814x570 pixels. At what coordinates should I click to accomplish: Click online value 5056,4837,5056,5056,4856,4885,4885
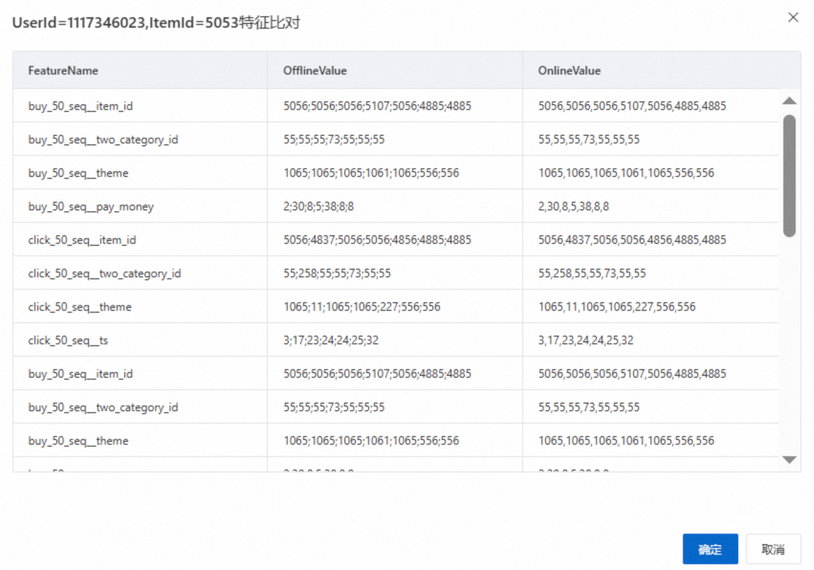[632, 240]
